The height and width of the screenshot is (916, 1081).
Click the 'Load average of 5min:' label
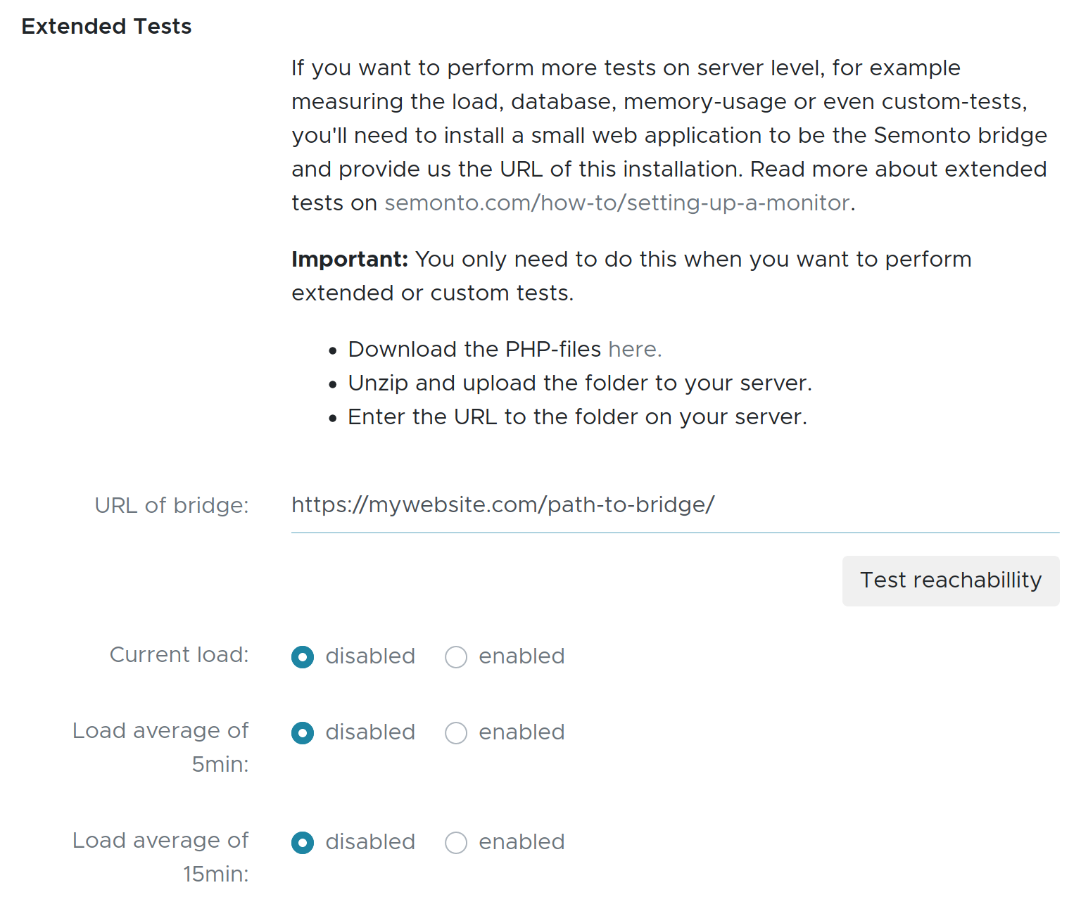(160, 747)
